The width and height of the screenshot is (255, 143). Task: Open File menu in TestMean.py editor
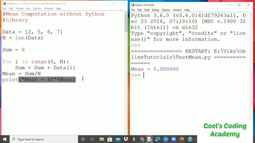[x=4, y=8]
